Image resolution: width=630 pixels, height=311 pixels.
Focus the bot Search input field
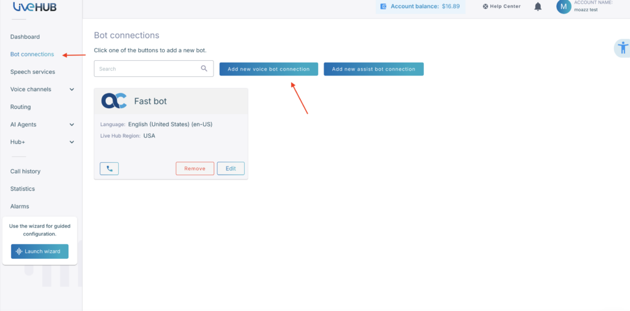tap(148, 69)
